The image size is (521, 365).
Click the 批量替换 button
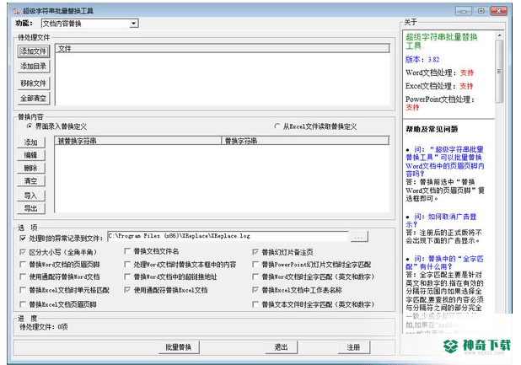[179, 347]
